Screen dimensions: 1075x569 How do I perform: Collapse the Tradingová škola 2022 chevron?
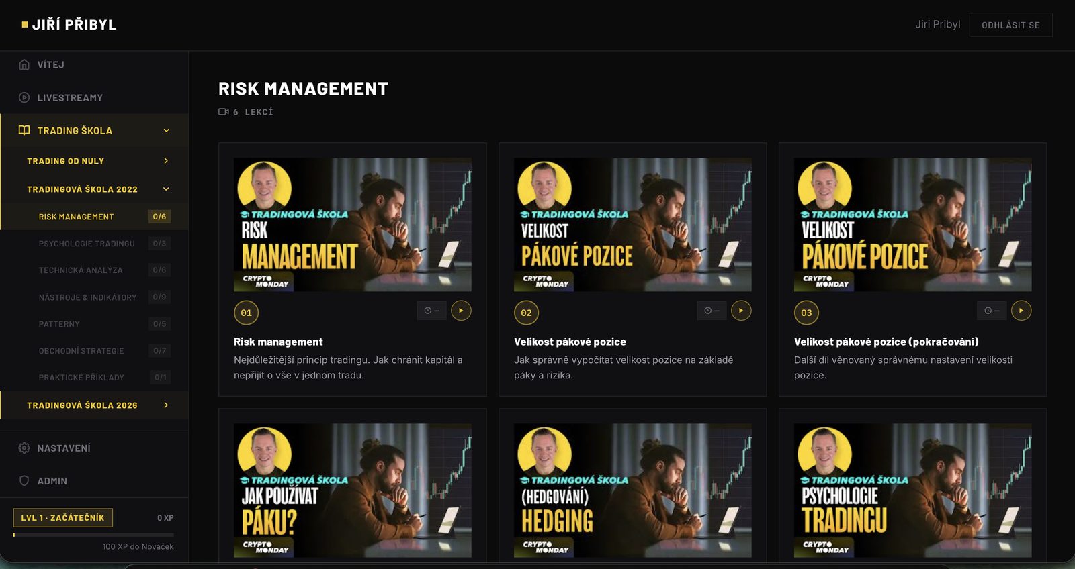[166, 189]
